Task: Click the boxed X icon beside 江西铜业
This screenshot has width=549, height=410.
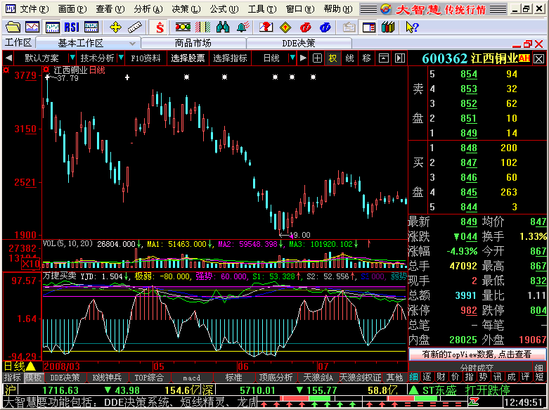Action: coord(539,59)
